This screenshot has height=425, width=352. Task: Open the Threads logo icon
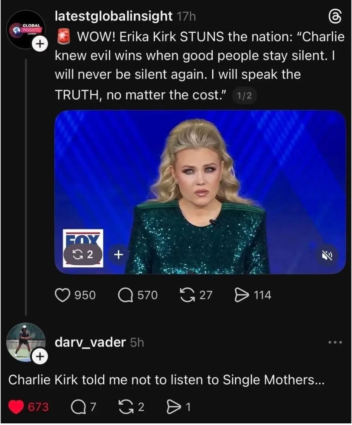point(335,16)
